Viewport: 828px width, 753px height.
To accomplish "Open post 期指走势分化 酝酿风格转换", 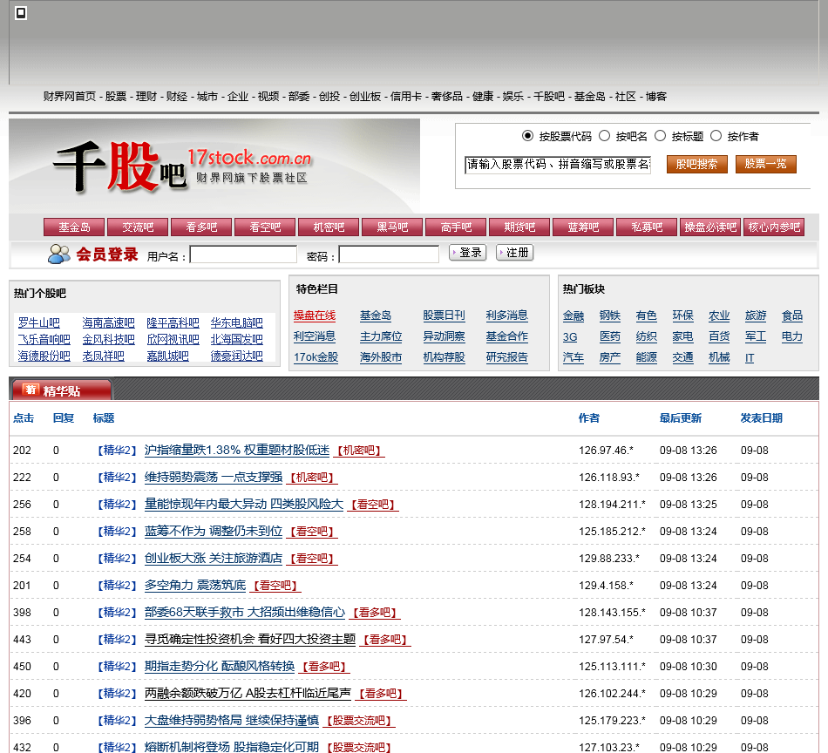I will (220, 666).
